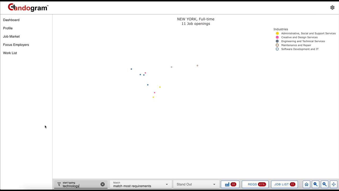Open the industries factory icon button
Screen dimensions: 339x191
click(230, 184)
